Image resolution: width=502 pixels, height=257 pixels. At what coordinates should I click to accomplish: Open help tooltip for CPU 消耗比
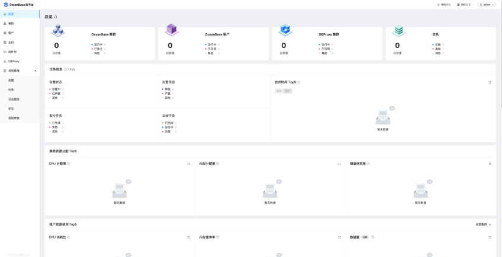point(69,237)
